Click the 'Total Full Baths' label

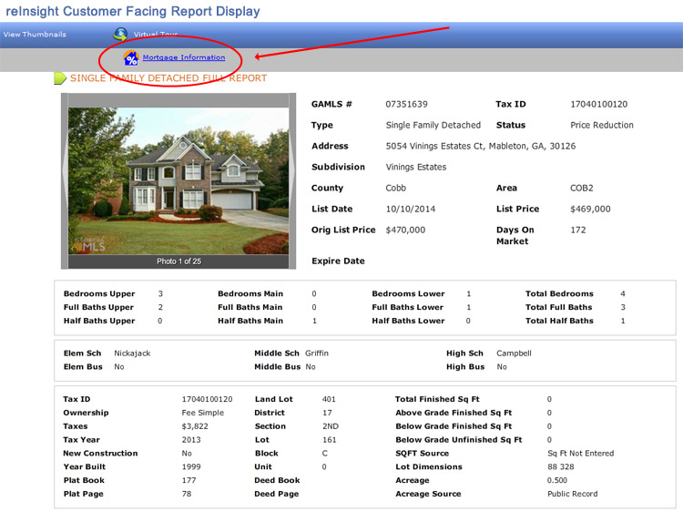(x=559, y=307)
